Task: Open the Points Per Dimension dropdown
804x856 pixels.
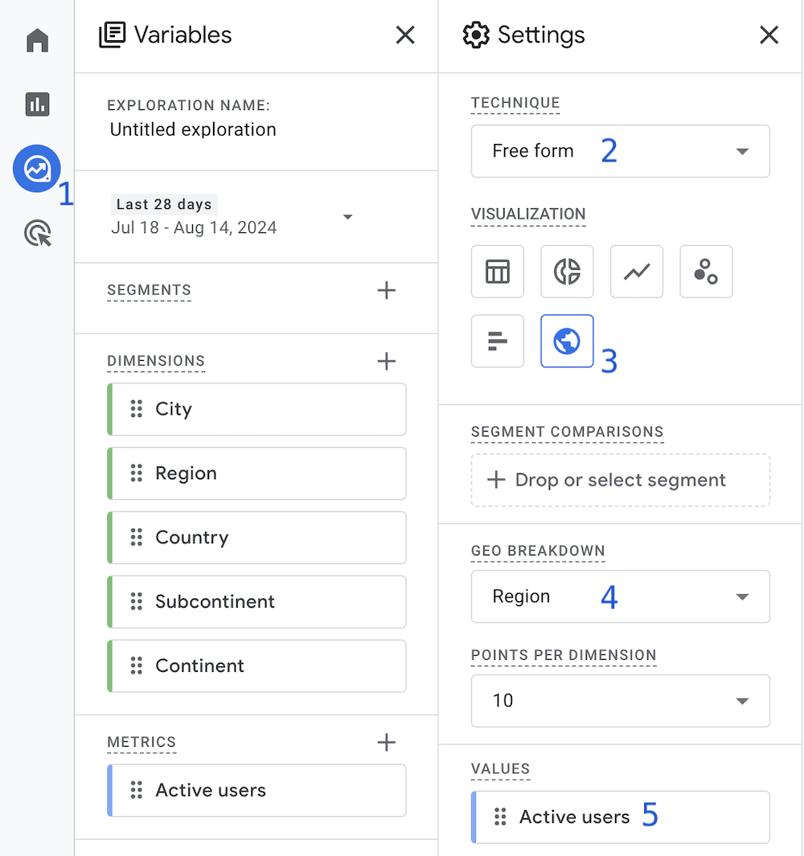Action: 620,701
